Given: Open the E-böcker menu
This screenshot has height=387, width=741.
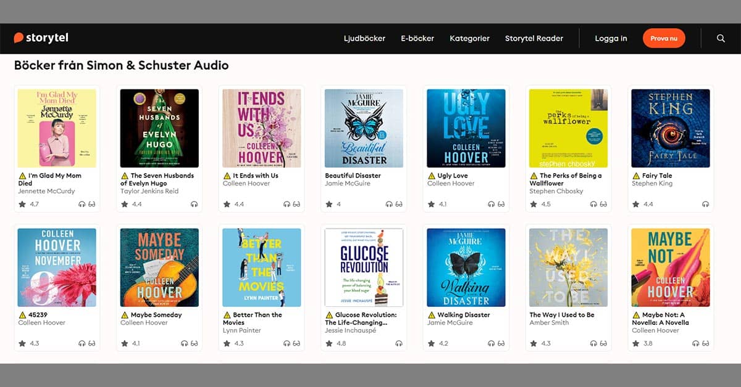Looking at the screenshot, I should click(417, 38).
